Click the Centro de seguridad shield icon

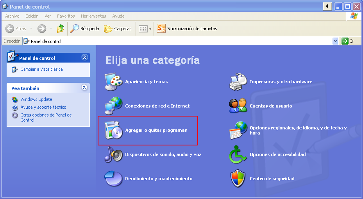[x=238, y=179]
